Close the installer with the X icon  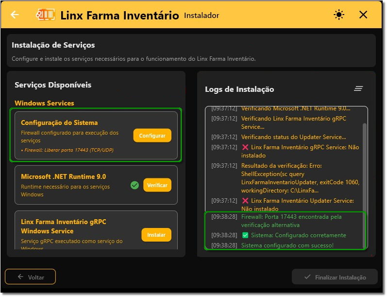(363, 15)
